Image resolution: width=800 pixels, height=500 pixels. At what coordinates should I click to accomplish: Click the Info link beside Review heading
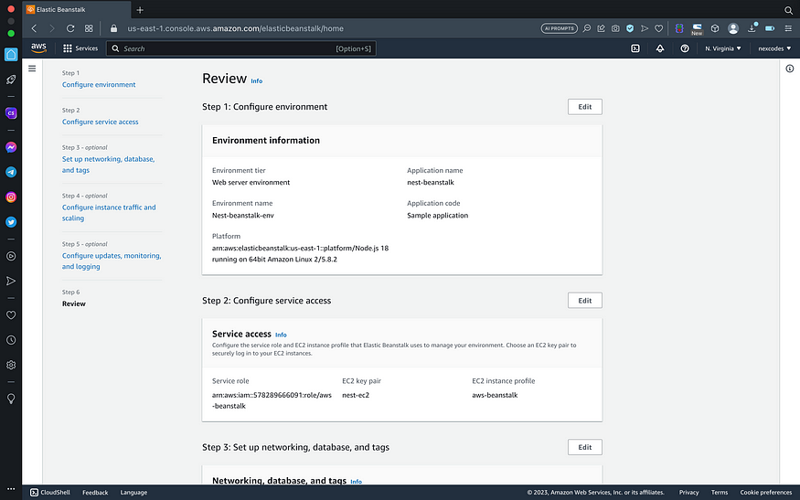[257, 81]
